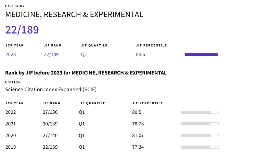The width and height of the screenshot is (273, 163).
Task: Click the 88.6 JIF percentile value
Action: (x=140, y=54)
